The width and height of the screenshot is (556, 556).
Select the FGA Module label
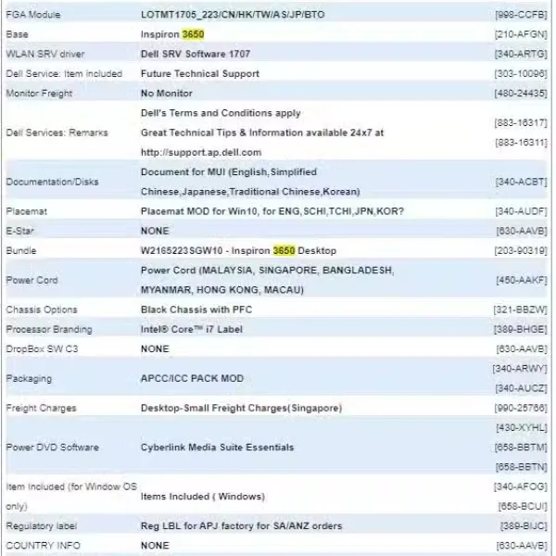pos(33,15)
